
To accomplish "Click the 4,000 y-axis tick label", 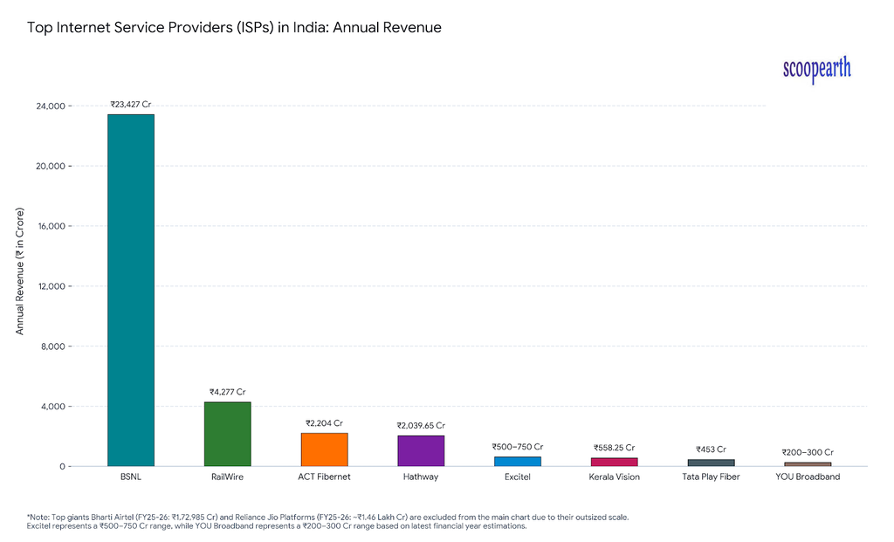I will (53, 407).
